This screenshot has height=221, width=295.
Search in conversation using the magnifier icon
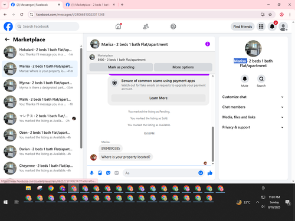261,79
